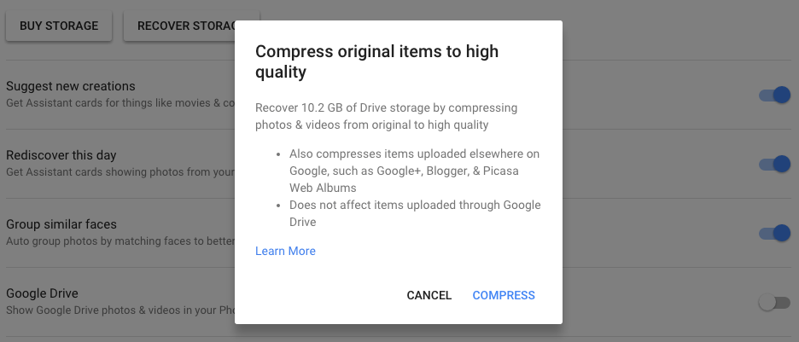Click the Group similar faces heading

coord(61,224)
